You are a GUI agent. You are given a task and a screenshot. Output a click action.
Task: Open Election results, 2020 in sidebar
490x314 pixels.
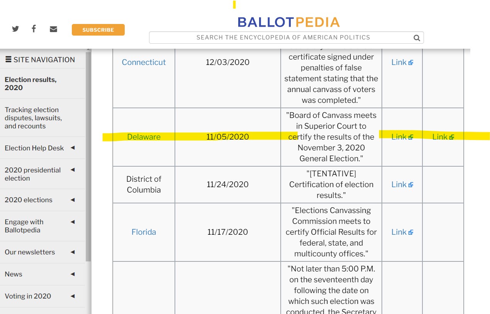[31, 84]
